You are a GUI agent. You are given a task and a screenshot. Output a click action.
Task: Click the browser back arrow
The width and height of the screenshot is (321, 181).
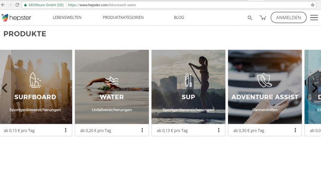(3, 5)
